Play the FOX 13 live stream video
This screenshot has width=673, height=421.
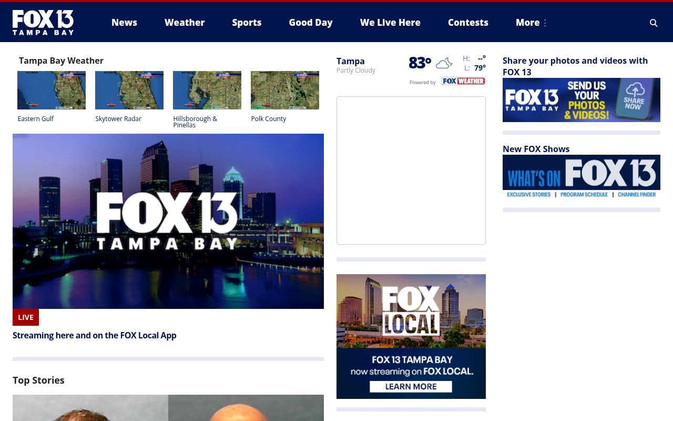click(x=168, y=221)
